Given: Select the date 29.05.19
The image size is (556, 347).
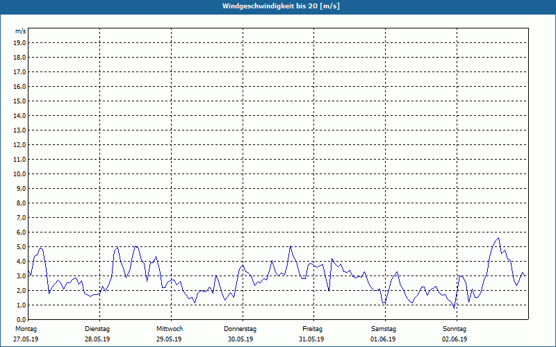Looking at the screenshot, I should point(169,339).
